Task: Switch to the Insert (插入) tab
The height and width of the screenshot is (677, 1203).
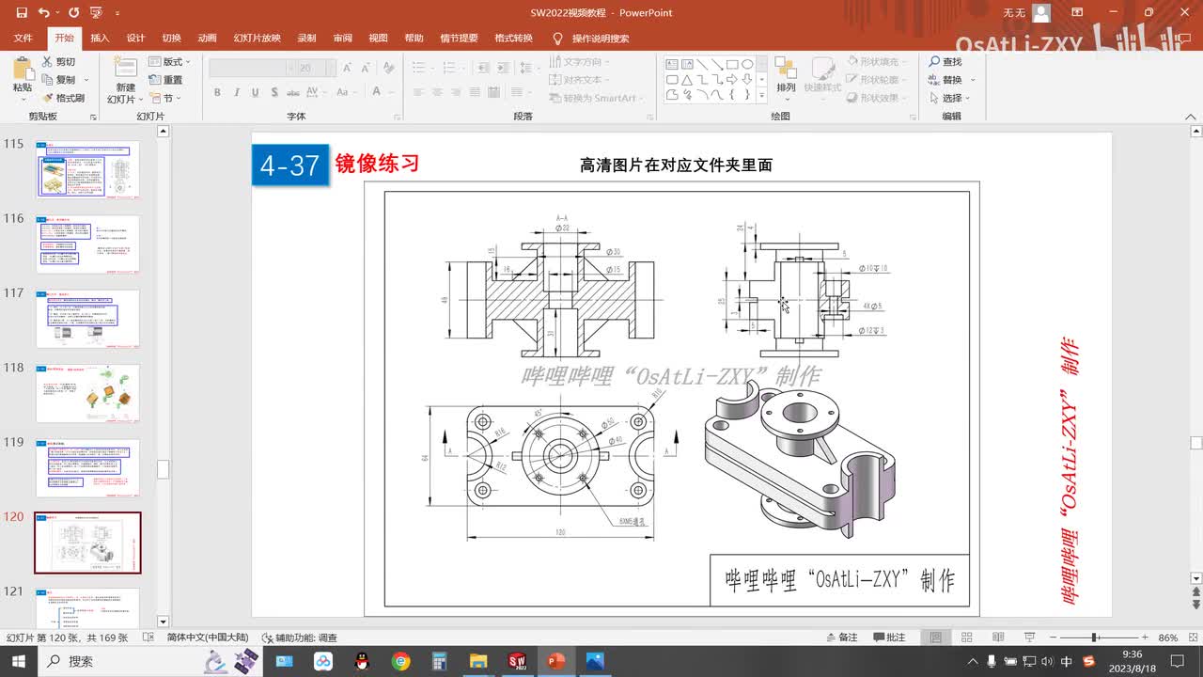Action: 100,39
